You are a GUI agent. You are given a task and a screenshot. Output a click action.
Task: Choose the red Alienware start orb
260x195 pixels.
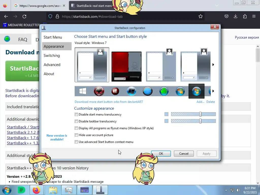[x=99, y=91]
